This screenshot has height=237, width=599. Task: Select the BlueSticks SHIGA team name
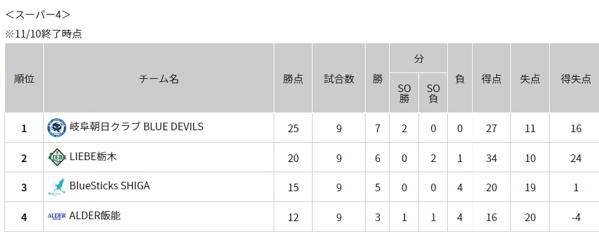point(110,186)
